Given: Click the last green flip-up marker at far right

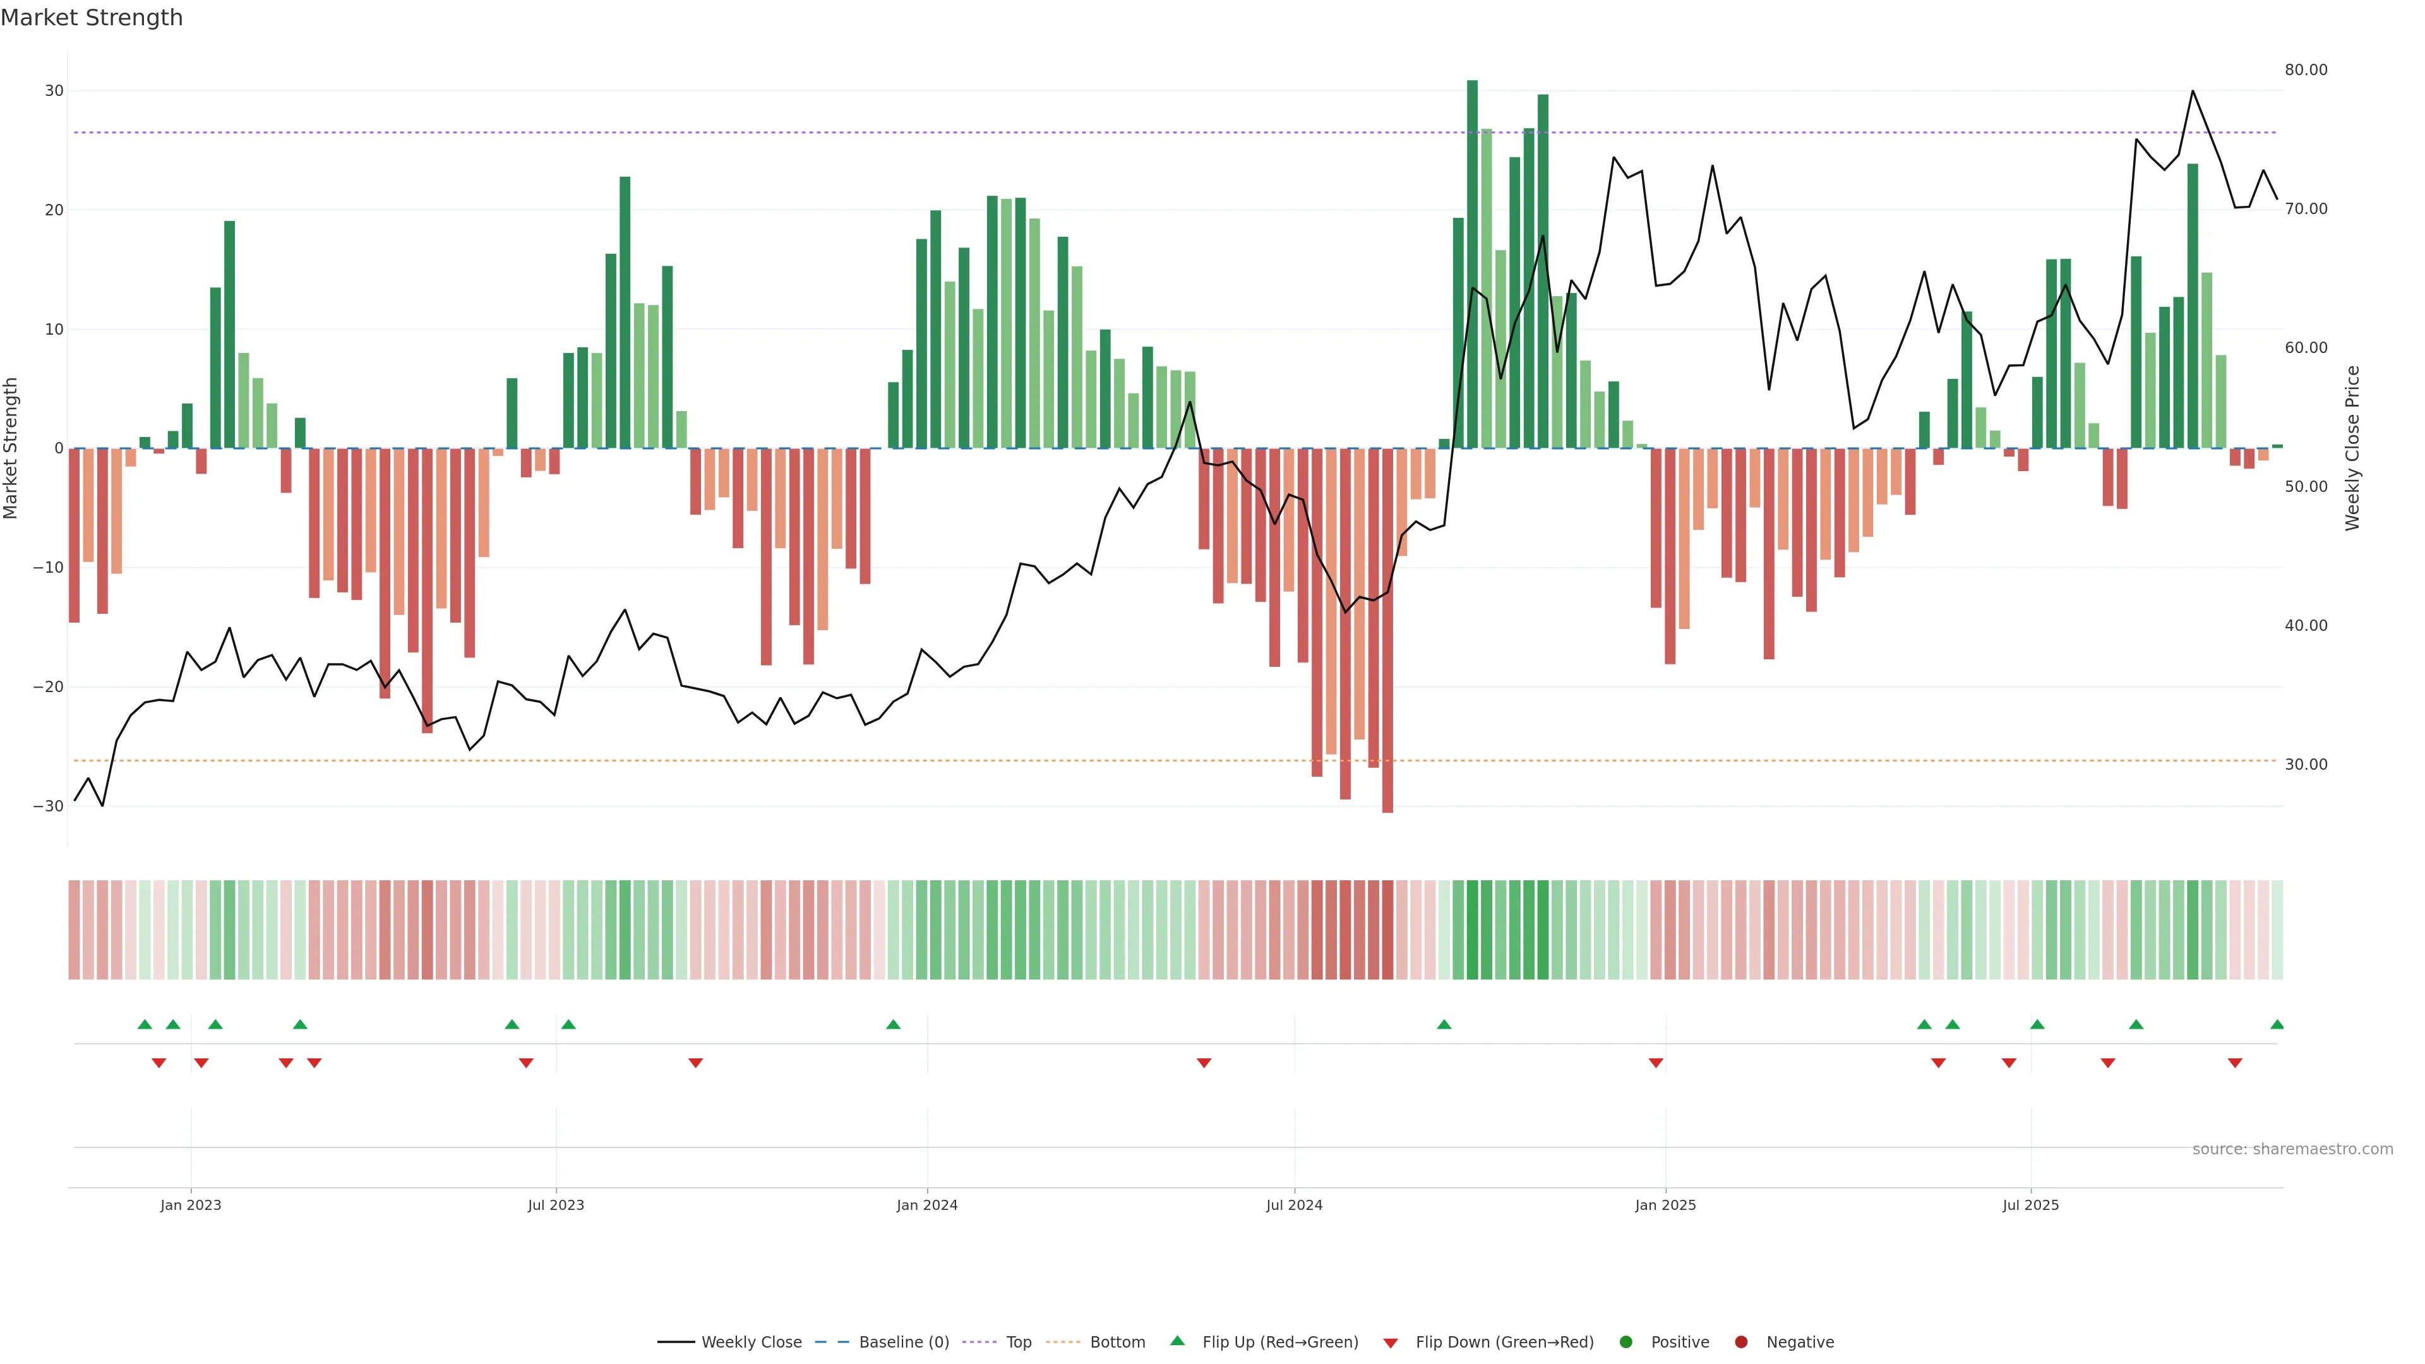Looking at the screenshot, I should coord(2276,1024).
